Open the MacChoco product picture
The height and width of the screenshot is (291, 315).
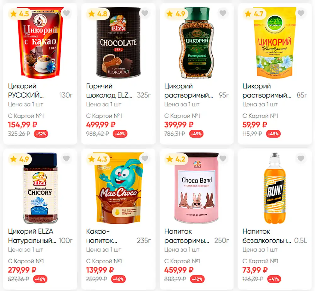(118, 188)
